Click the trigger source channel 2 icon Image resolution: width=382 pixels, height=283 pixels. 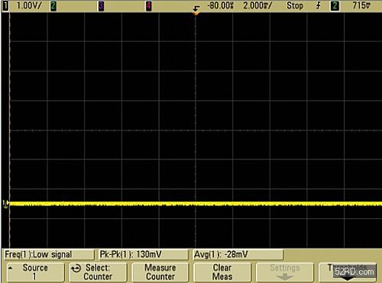click(335, 6)
